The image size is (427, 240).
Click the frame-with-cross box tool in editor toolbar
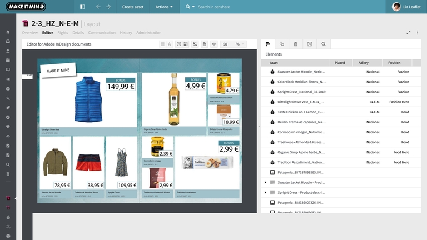pos(178,44)
